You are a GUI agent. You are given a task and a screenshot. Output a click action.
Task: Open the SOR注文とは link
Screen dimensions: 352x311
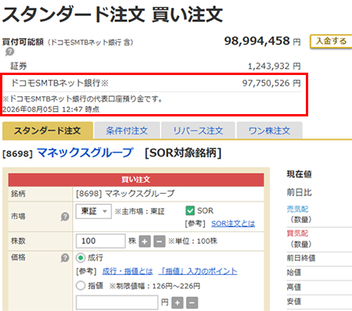pyautogui.click(x=233, y=223)
